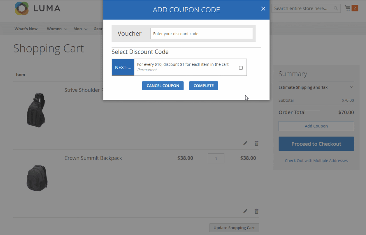Open the What's New menu
The image size is (366, 235).
pos(26,29)
